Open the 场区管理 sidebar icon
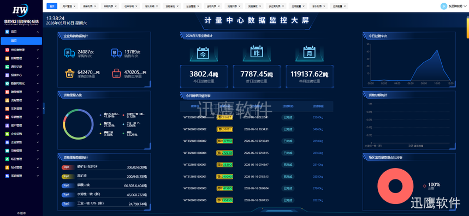The height and width of the screenshot is (216, 469). click(x=7, y=159)
